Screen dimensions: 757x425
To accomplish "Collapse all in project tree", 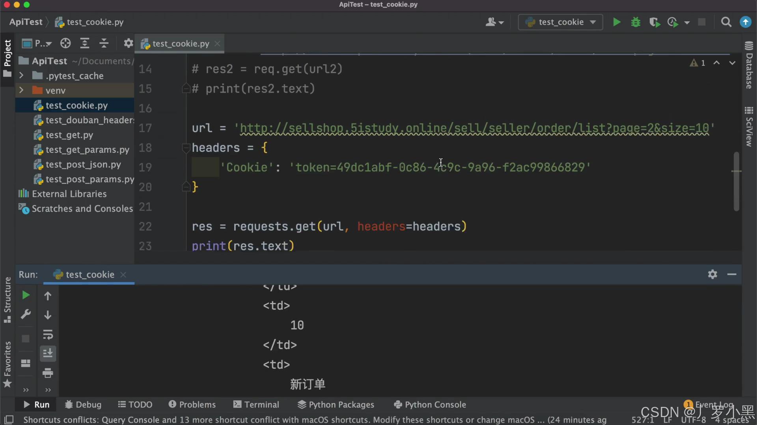I will tap(104, 43).
